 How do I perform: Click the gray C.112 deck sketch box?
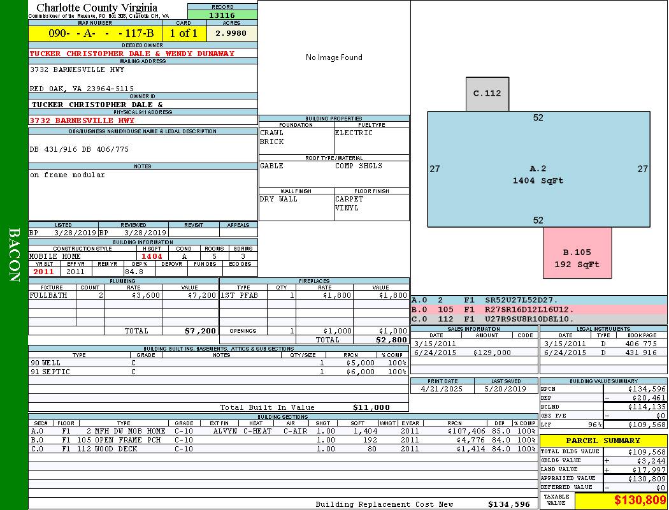(x=487, y=93)
